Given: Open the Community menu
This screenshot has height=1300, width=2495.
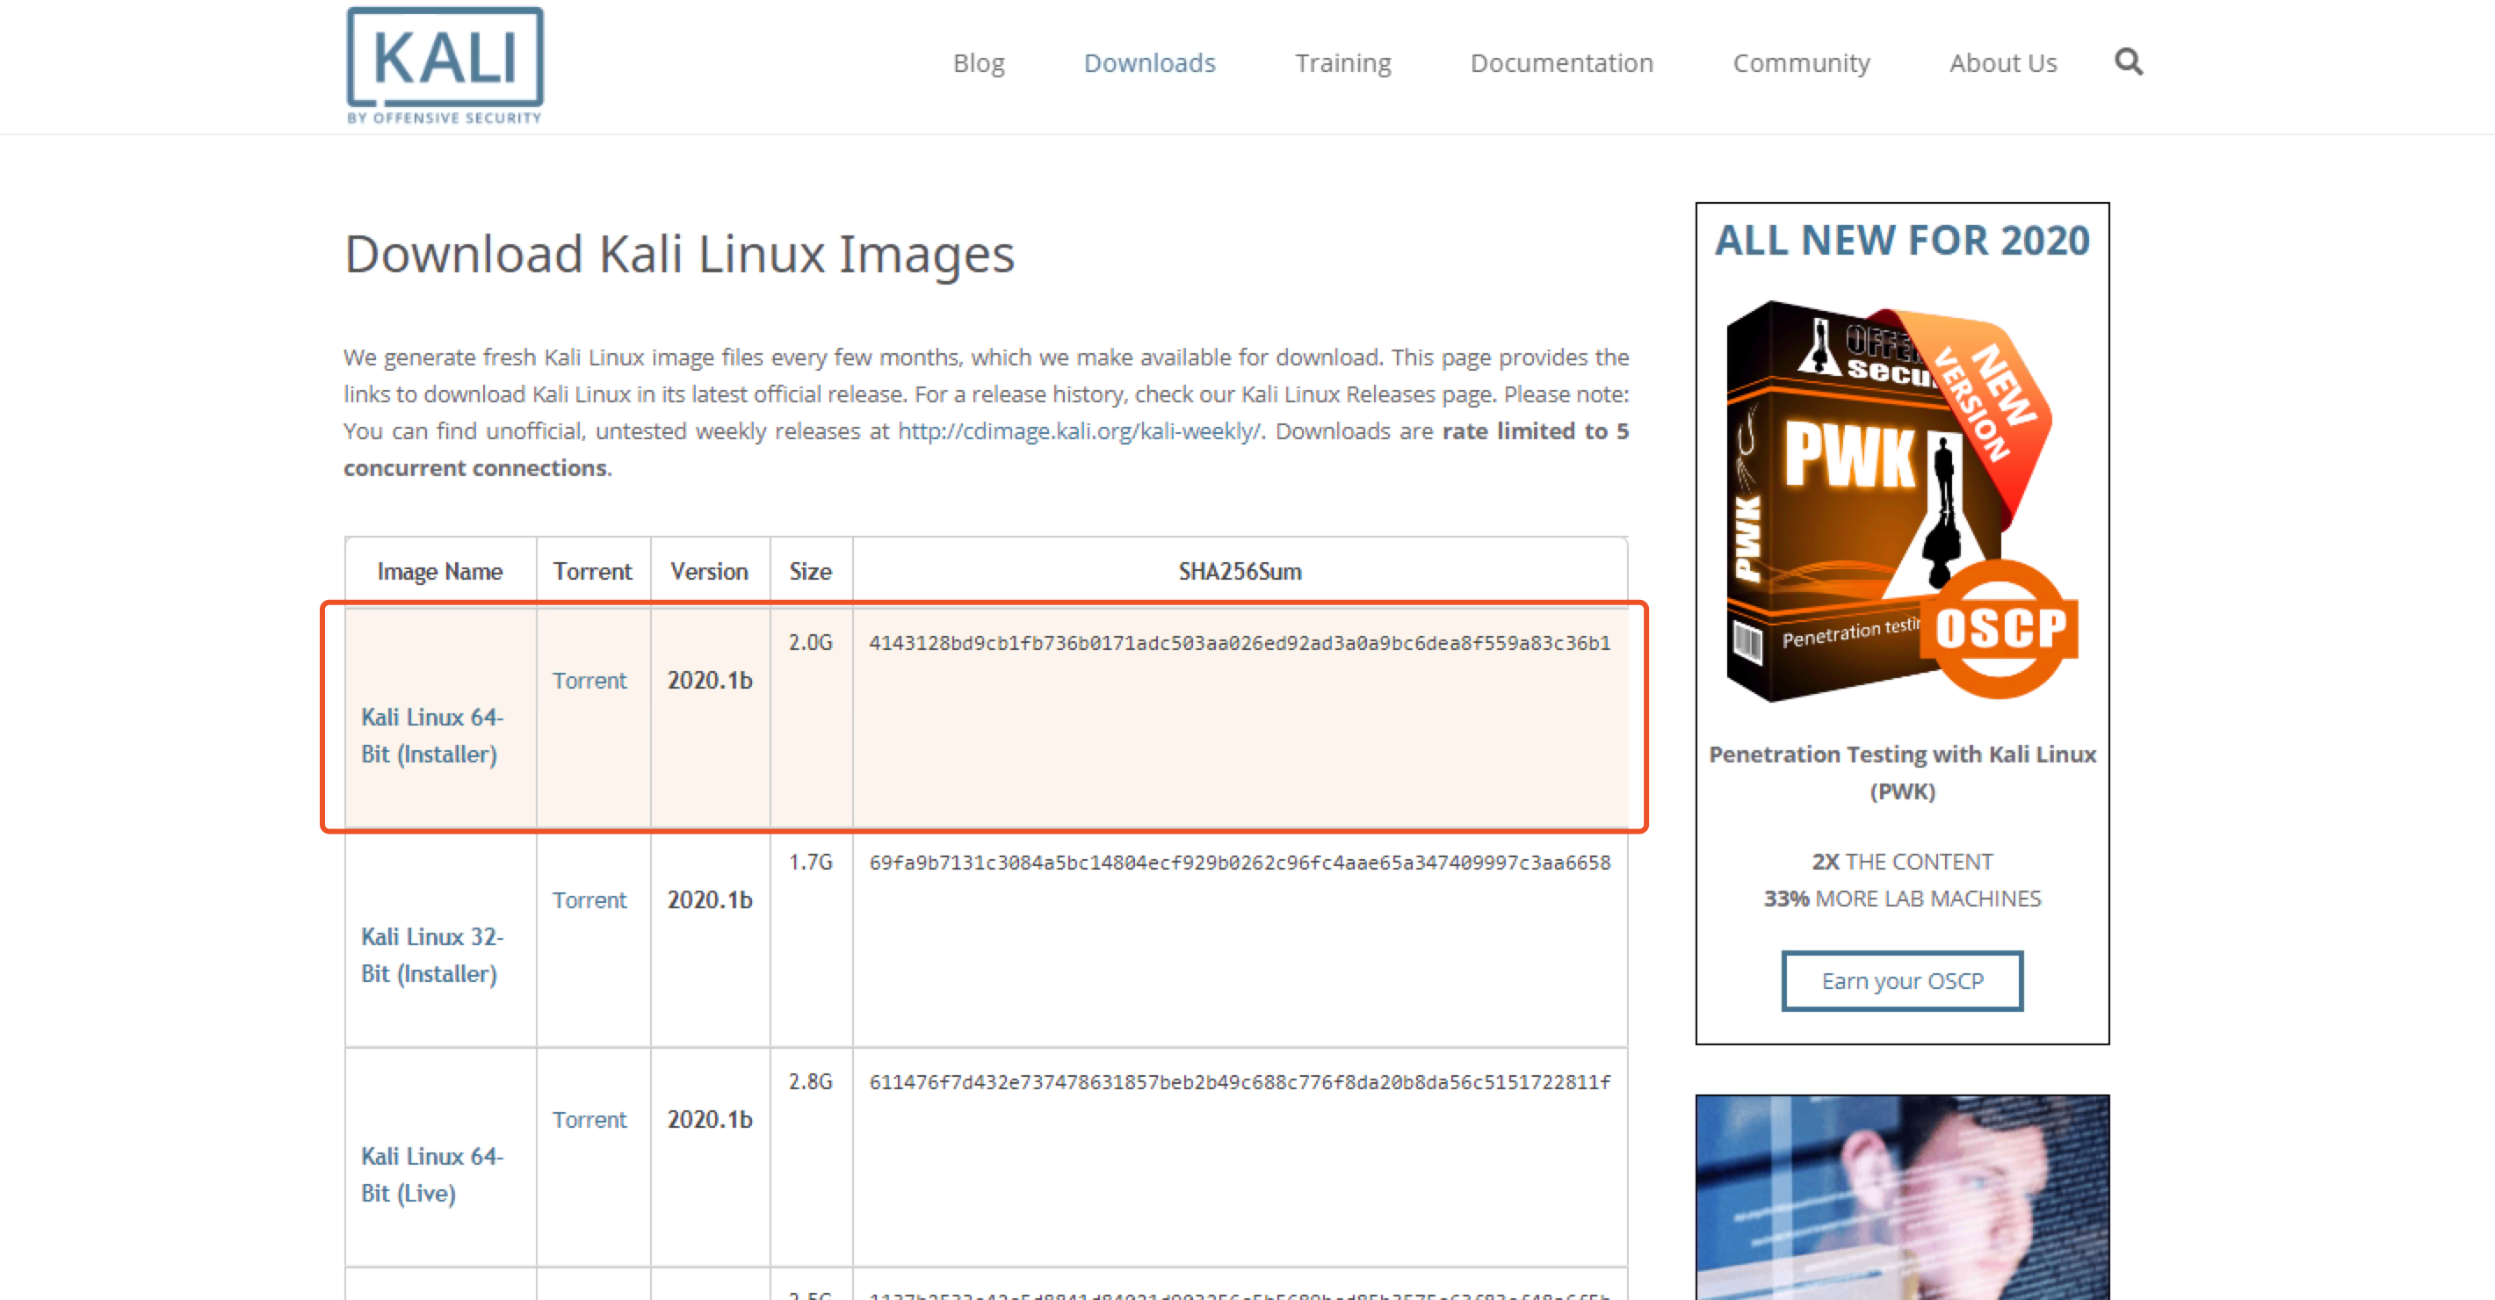Looking at the screenshot, I should pyautogui.click(x=1801, y=63).
